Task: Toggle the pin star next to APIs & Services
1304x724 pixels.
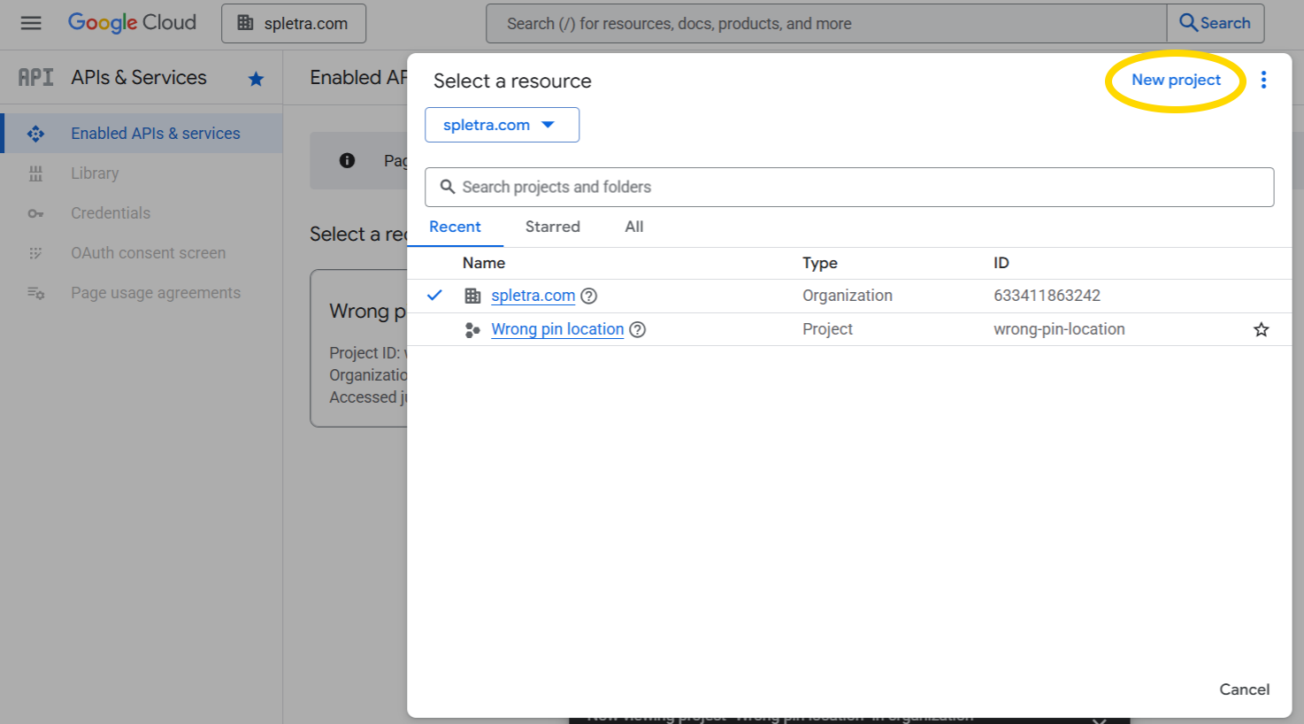Action: tap(256, 78)
